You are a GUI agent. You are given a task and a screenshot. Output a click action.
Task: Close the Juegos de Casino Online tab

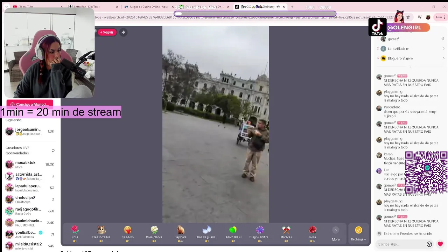tap(173, 7)
